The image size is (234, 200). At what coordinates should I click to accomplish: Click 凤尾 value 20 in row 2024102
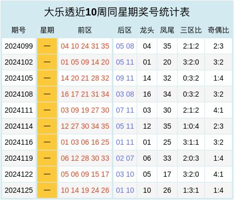tap(167, 62)
